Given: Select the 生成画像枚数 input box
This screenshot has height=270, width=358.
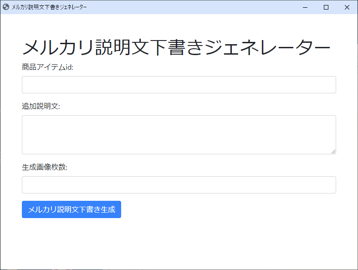Looking at the screenshot, I should (179, 185).
